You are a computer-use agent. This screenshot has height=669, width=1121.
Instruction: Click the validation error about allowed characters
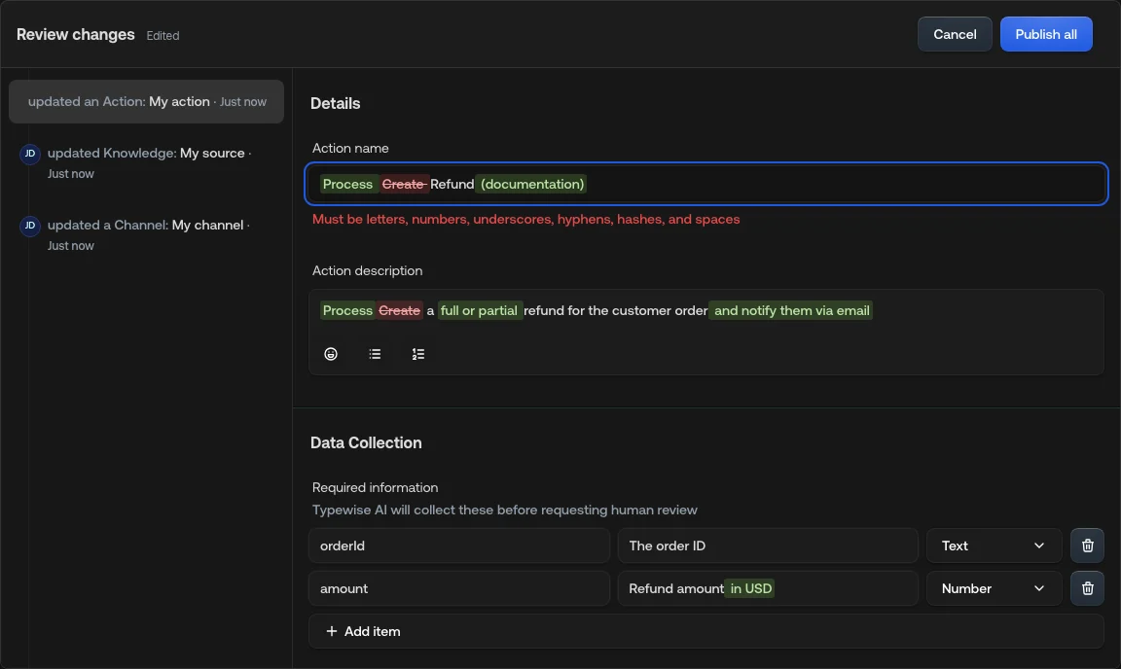(526, 220)
